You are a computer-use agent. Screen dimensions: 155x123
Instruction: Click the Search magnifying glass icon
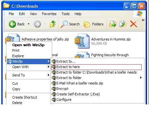click(64, 24)
